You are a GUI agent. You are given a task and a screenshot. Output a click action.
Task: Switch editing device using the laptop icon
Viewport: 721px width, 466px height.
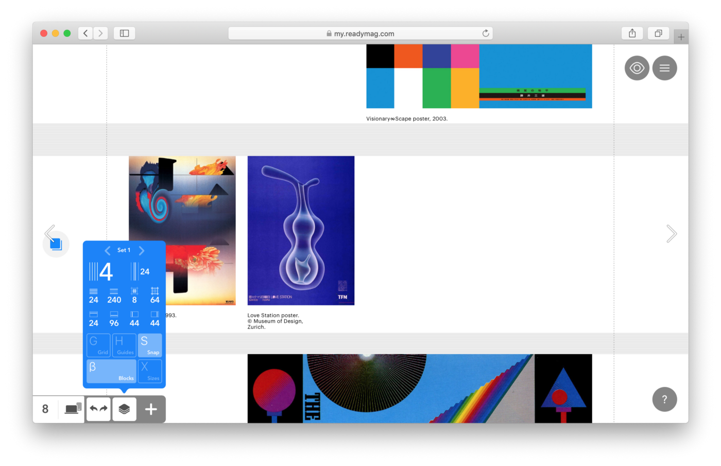pos(72,409)
